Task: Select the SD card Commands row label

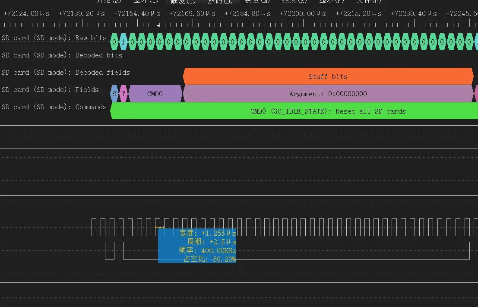Action: point(54,107)
